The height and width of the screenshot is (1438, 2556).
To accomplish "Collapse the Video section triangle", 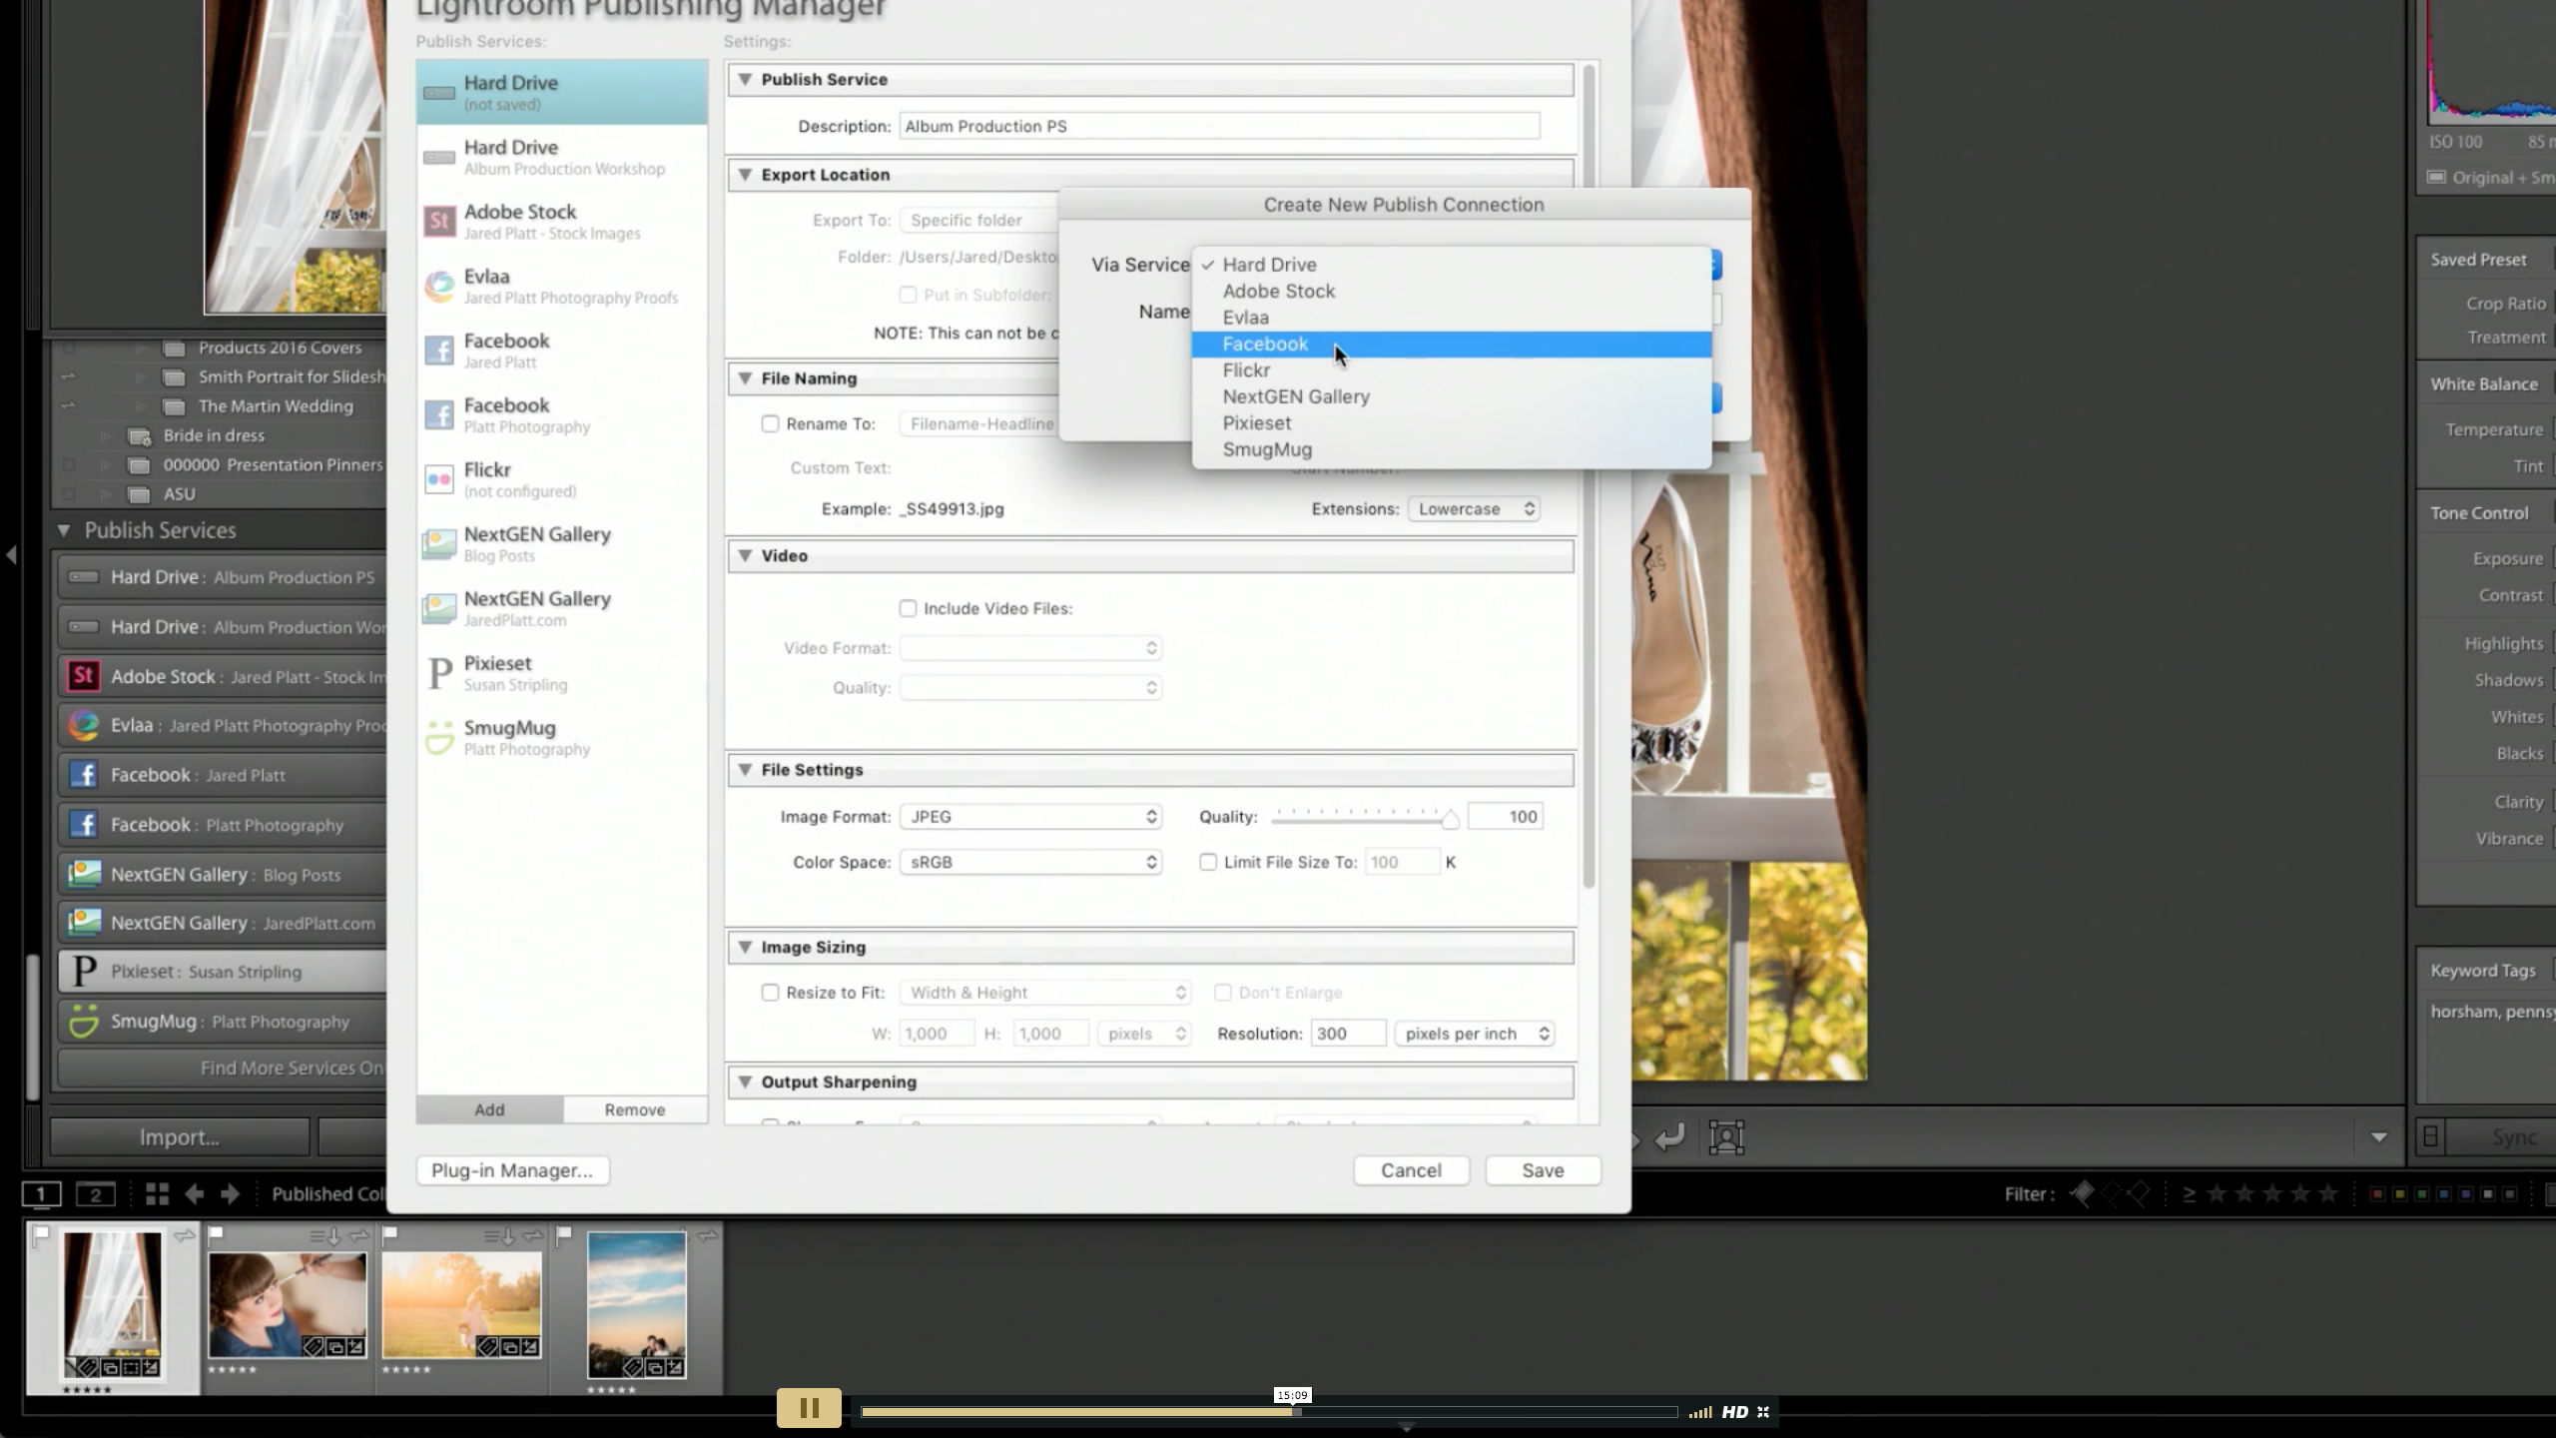I will (x=745, y=555).
